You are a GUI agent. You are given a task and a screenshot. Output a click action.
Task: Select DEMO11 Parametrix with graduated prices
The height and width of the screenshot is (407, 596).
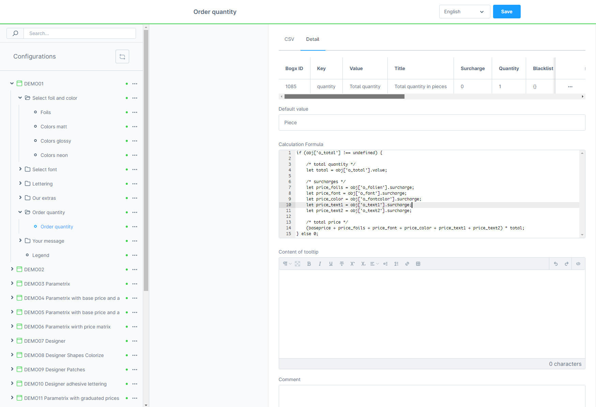pos(72,398)
